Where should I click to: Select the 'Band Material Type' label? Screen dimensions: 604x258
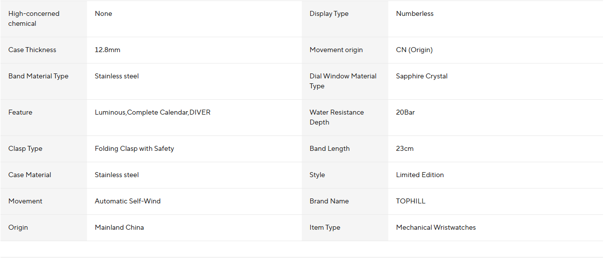[38, 76]
